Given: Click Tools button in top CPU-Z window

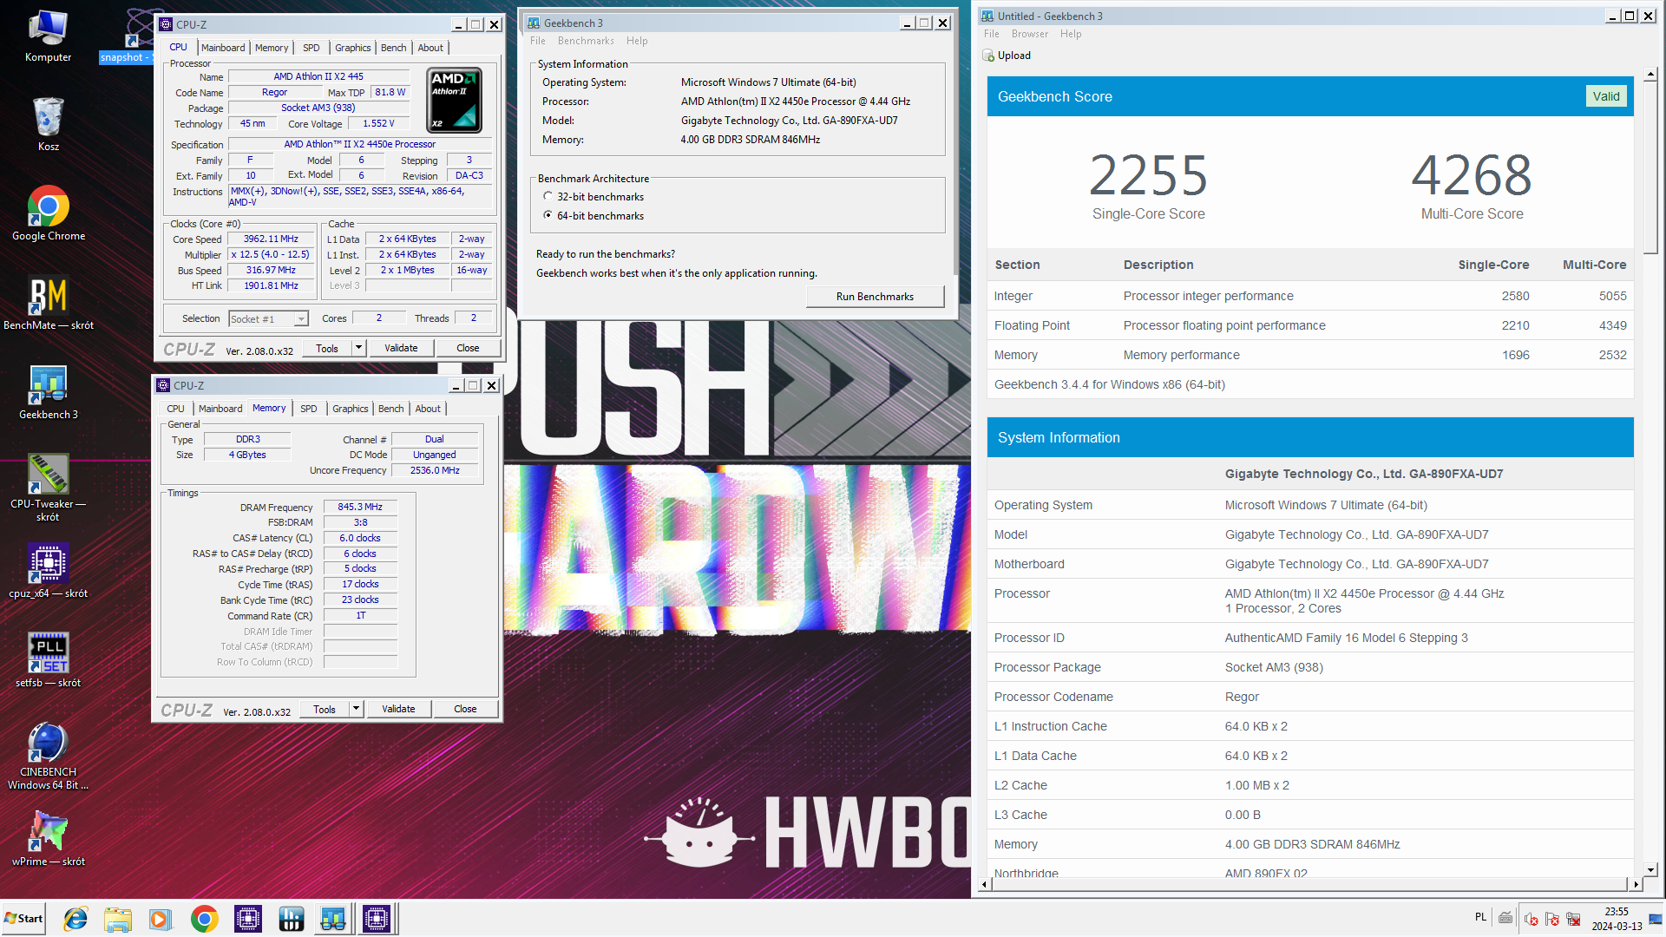Looking at the screenshot, I should tap(327, 348).
